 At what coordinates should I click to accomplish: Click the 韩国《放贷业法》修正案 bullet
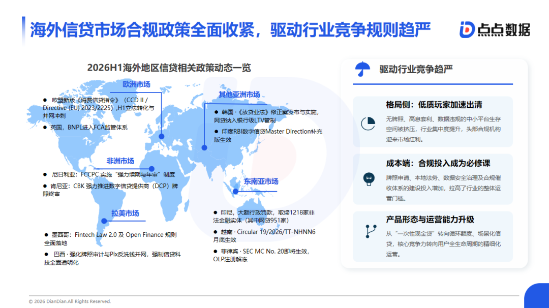266,116
